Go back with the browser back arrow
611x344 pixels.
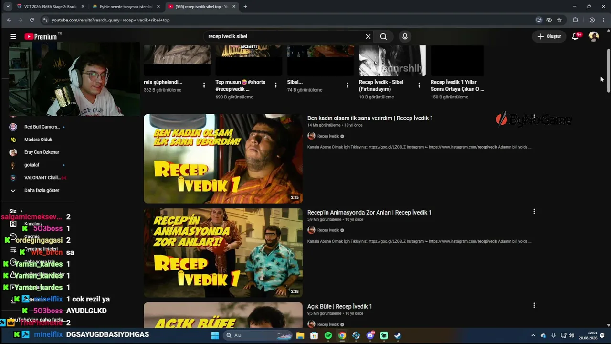pyautogui.click(x=9, y=20)
